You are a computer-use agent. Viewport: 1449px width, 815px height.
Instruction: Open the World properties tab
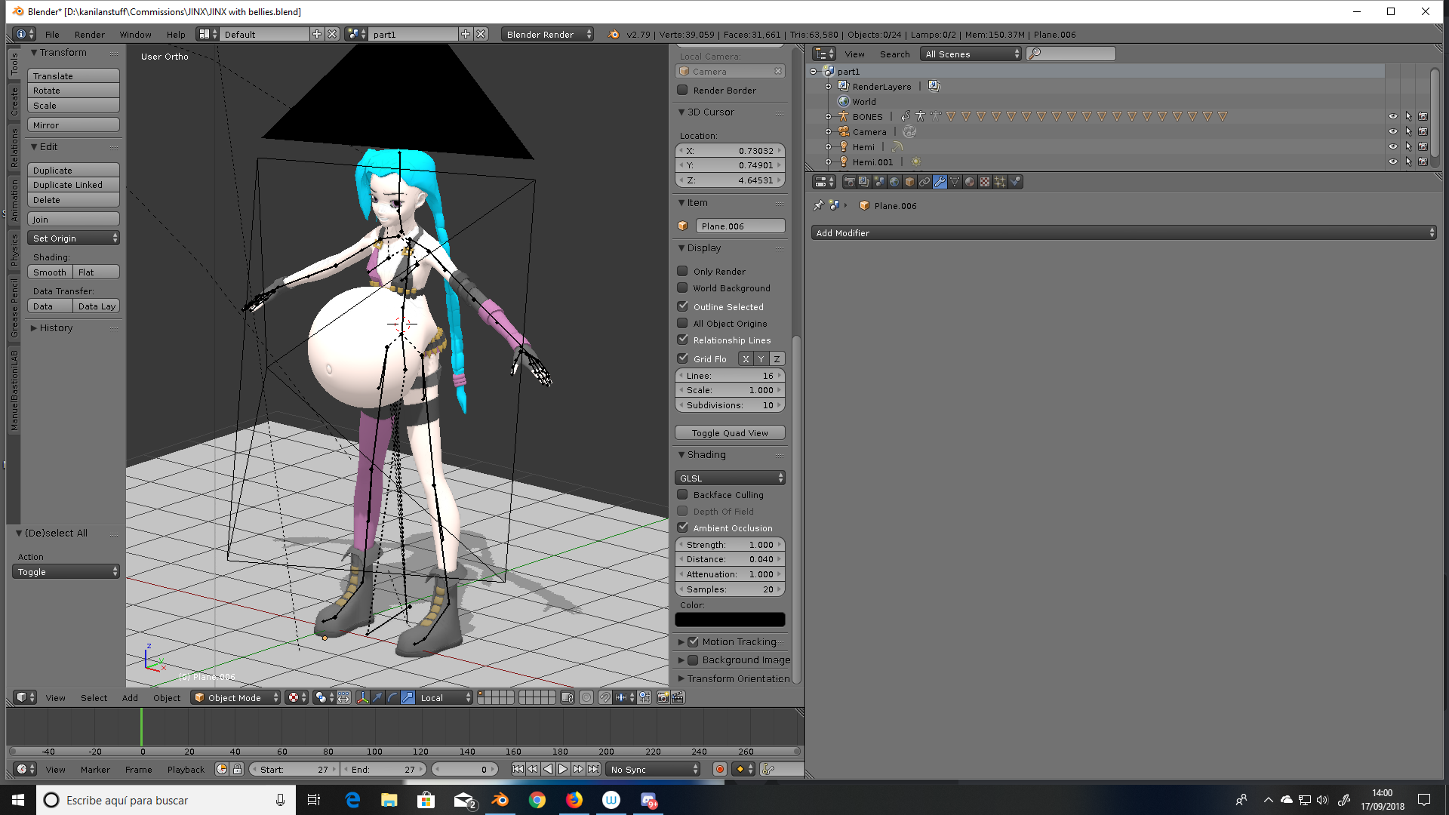pos(894,182)
